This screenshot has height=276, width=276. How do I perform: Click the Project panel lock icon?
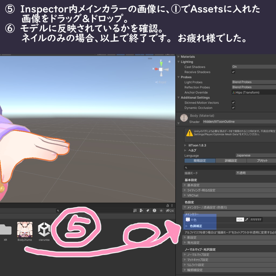point(168,205)
